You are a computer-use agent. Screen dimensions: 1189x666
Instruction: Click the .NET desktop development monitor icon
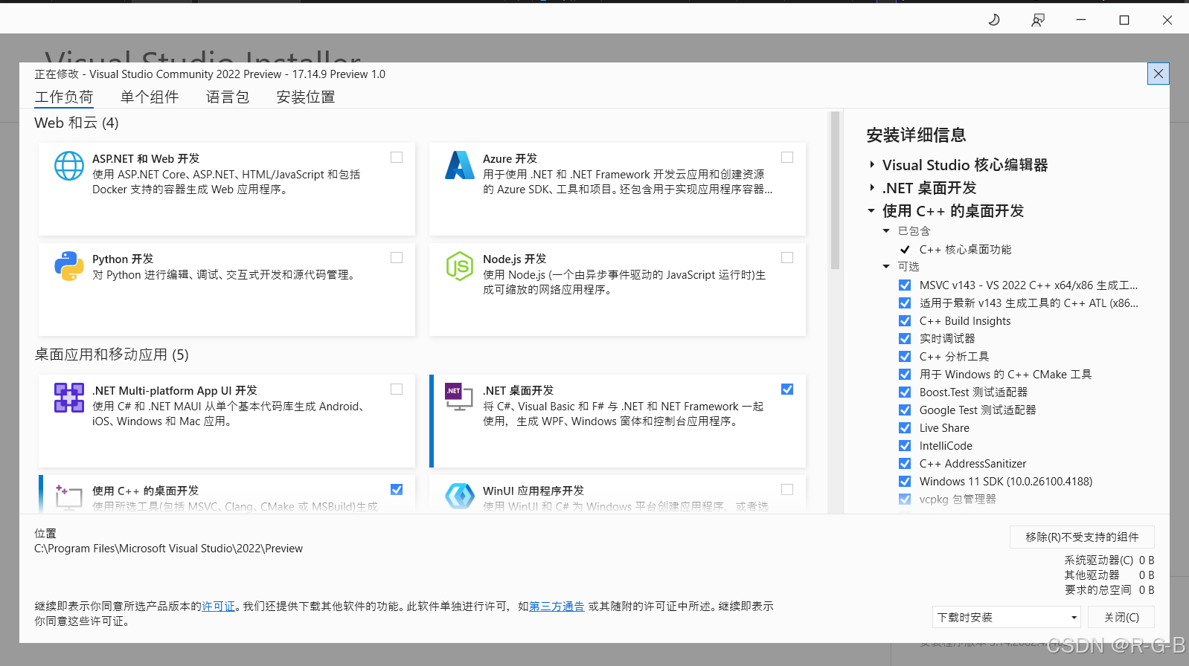coord(459,397)
